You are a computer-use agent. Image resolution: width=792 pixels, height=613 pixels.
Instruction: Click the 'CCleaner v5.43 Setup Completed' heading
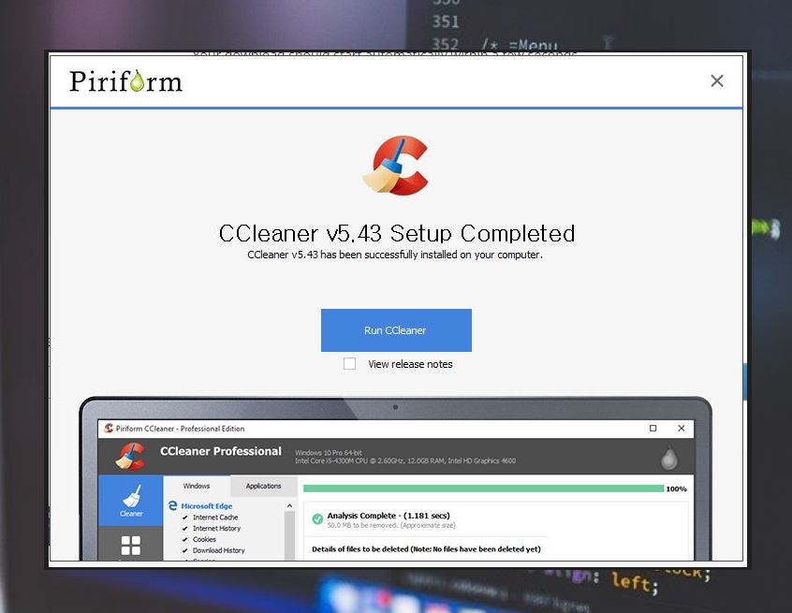(x=397, y=233)
